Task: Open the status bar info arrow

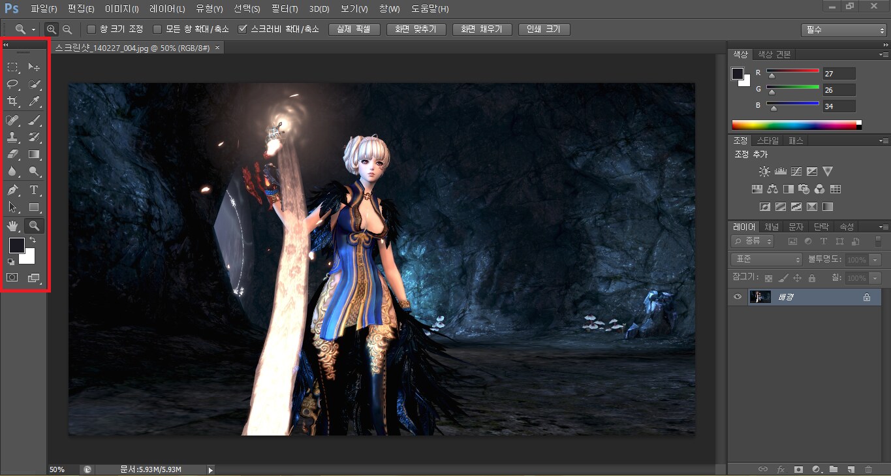Action: coord(210,469)
